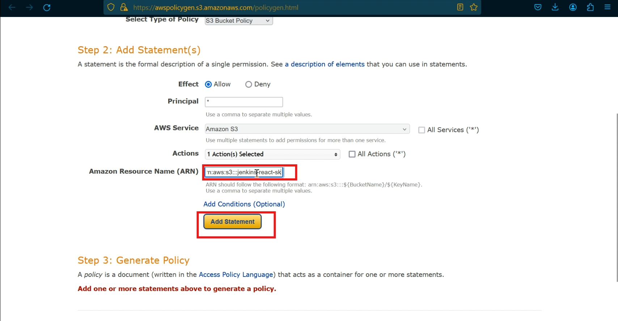Viewport: 618px width, 321px height.
Task: Click the padlock site security icon
Action: pos(124,7)
